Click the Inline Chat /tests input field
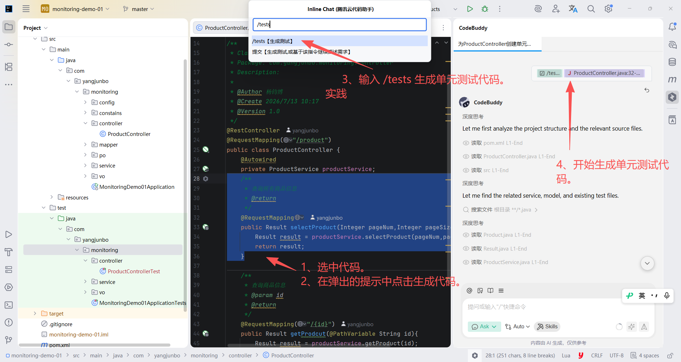681x362 pixels. [x=339, y=24]
